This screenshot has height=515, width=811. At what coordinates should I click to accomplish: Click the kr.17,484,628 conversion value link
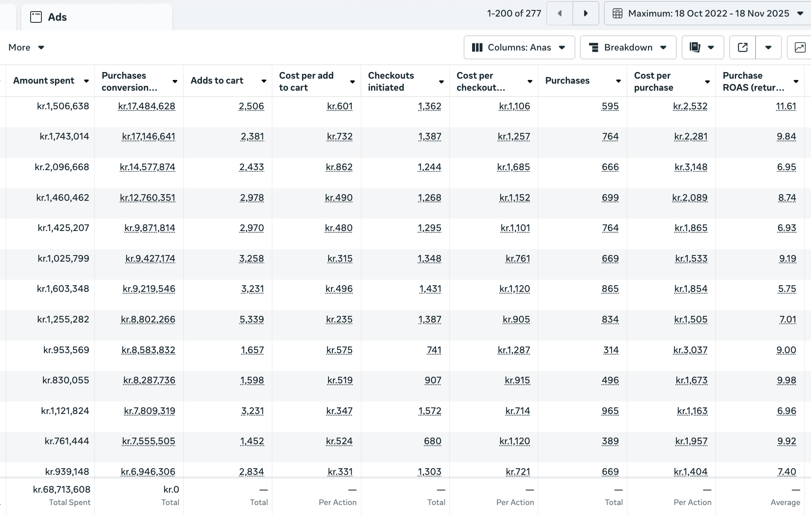click(x=146, y=106)
